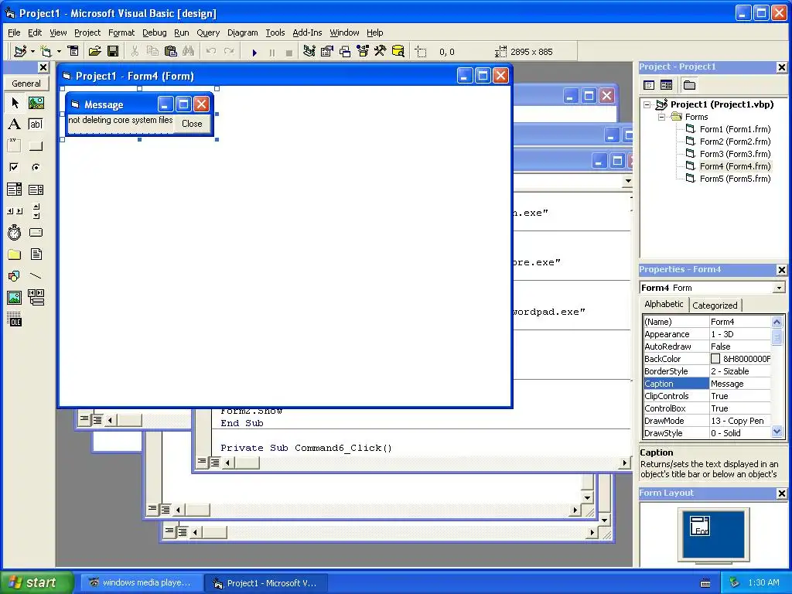Screen dimensions: 792x594
Task: Select the CommandButton tool
Action: tap(36, 146)
